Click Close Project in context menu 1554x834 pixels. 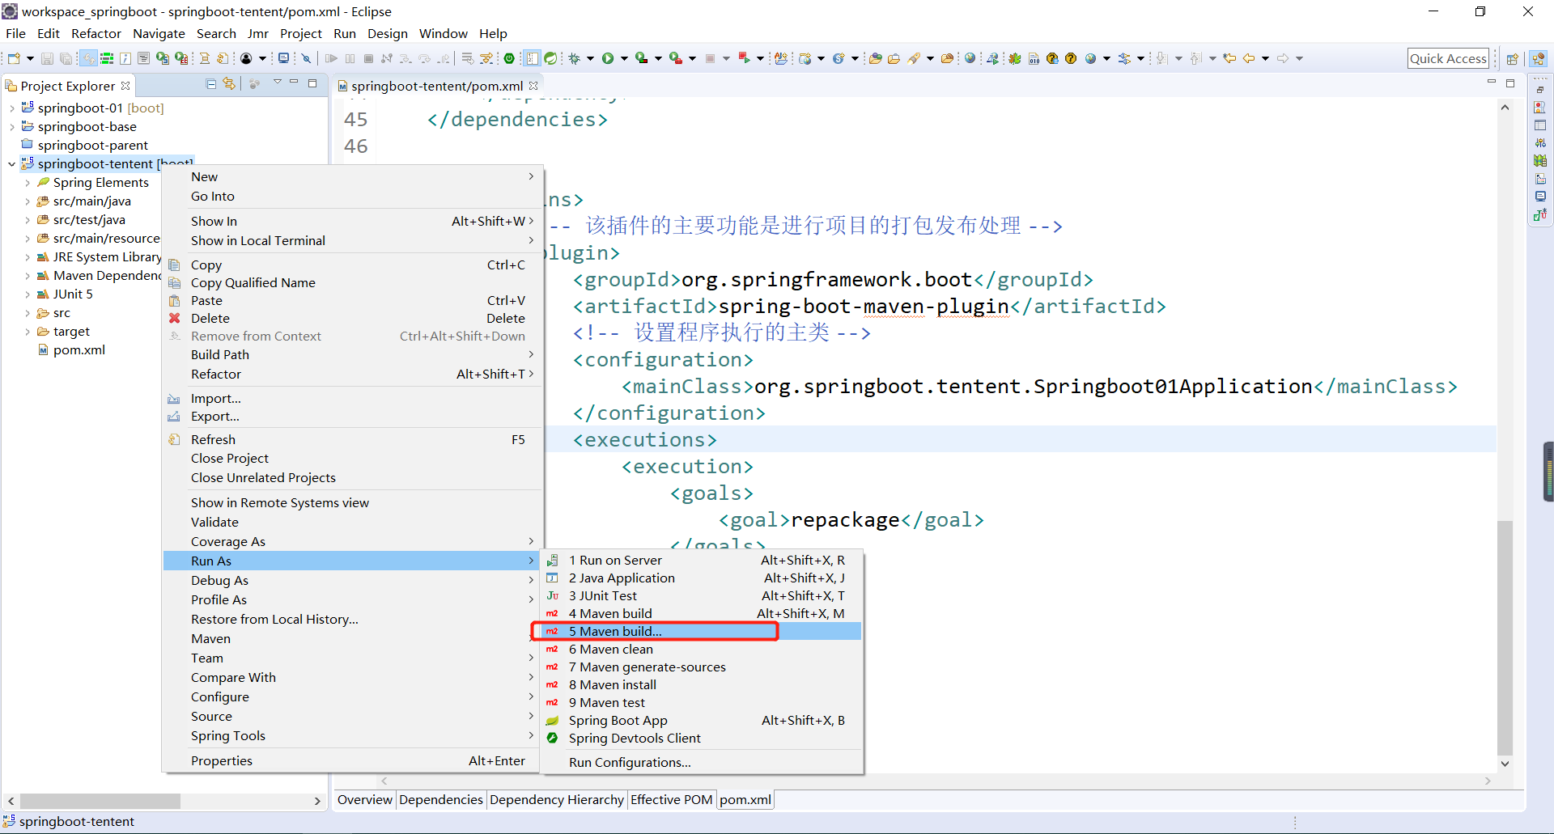point(352,458)
